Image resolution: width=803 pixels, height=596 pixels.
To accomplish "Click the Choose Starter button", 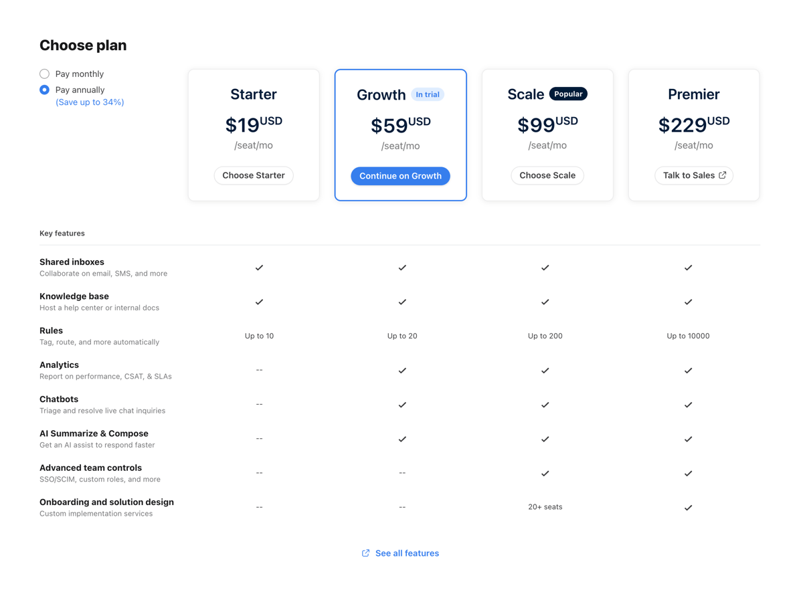I will pos(254,175).
